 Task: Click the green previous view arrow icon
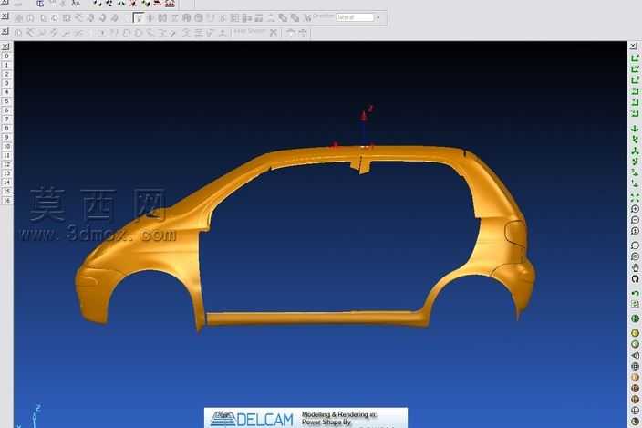[635, 294]
